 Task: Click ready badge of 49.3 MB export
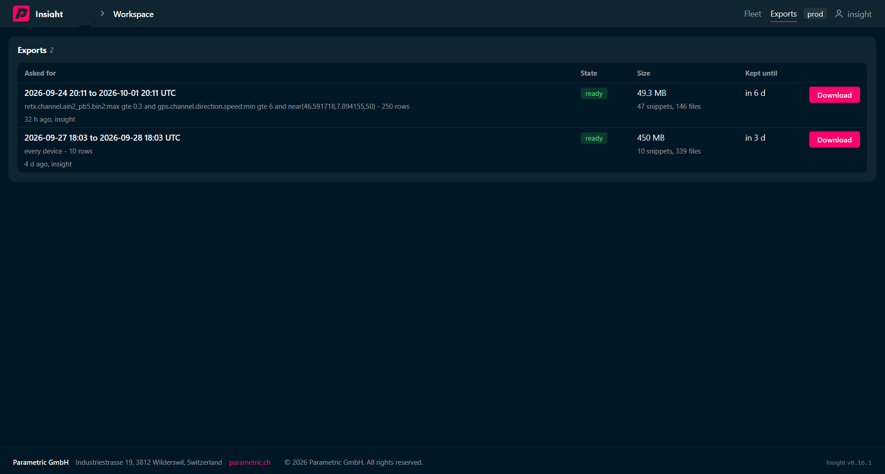[594, 94]
